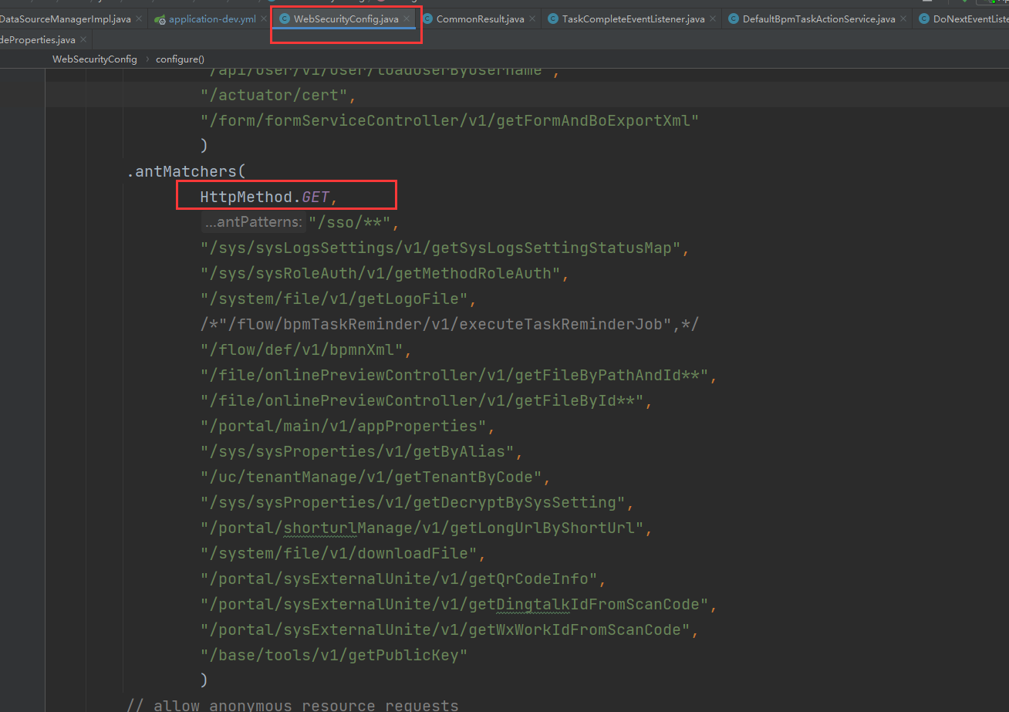The width and height of the screenshot is (1009, 712).
Task: Open the deProperties.java tab
Action: pyautogui.click(x=37, y=39)
